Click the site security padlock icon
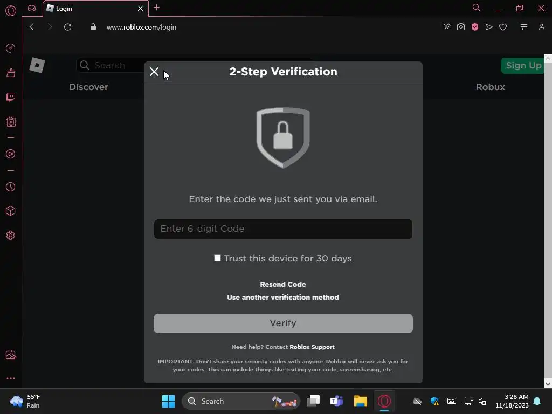 pos(93,27)
